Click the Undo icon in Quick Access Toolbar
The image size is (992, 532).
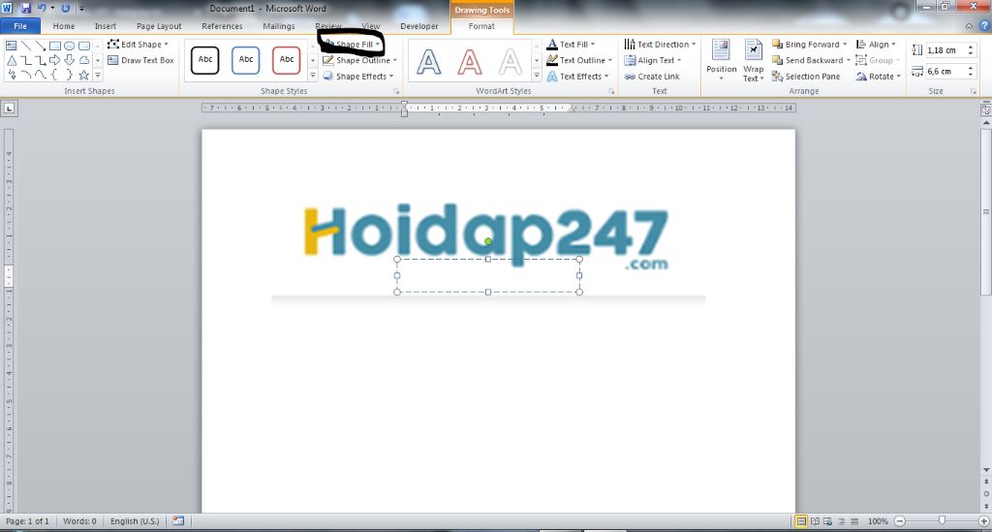[x=42, y=8]
